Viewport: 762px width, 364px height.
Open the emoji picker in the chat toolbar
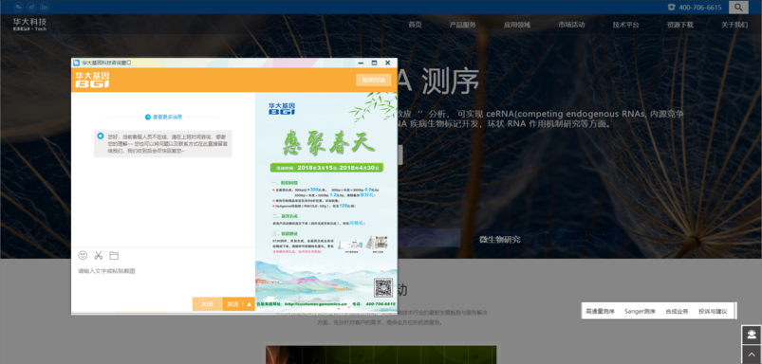pos(83,255)
